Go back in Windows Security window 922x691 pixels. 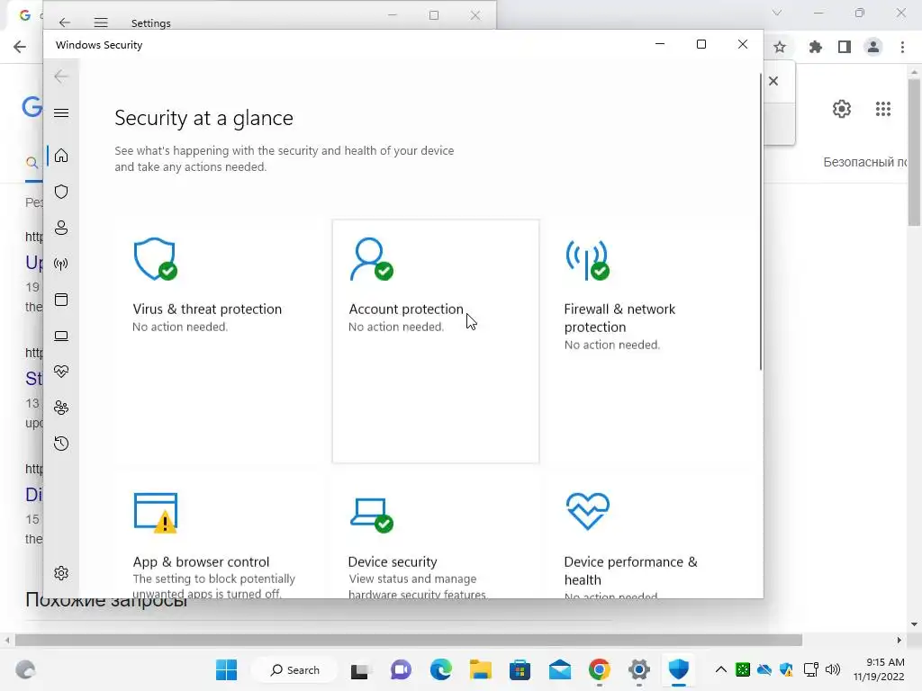(61, 76)
